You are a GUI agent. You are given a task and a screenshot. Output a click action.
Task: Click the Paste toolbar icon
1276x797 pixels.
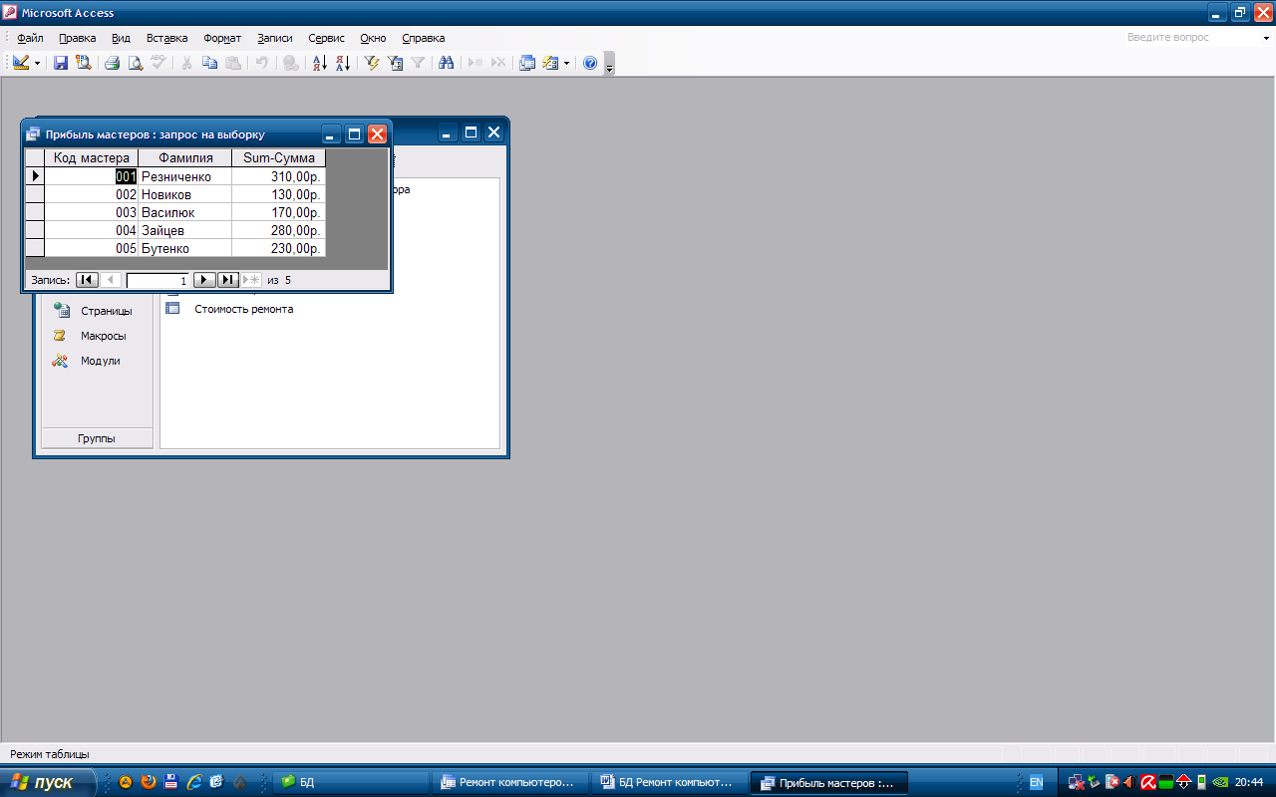click(232, 63)
